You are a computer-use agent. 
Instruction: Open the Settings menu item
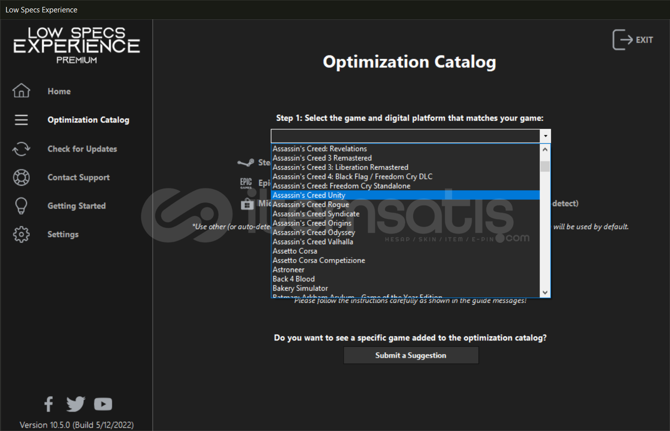[63, 234]
